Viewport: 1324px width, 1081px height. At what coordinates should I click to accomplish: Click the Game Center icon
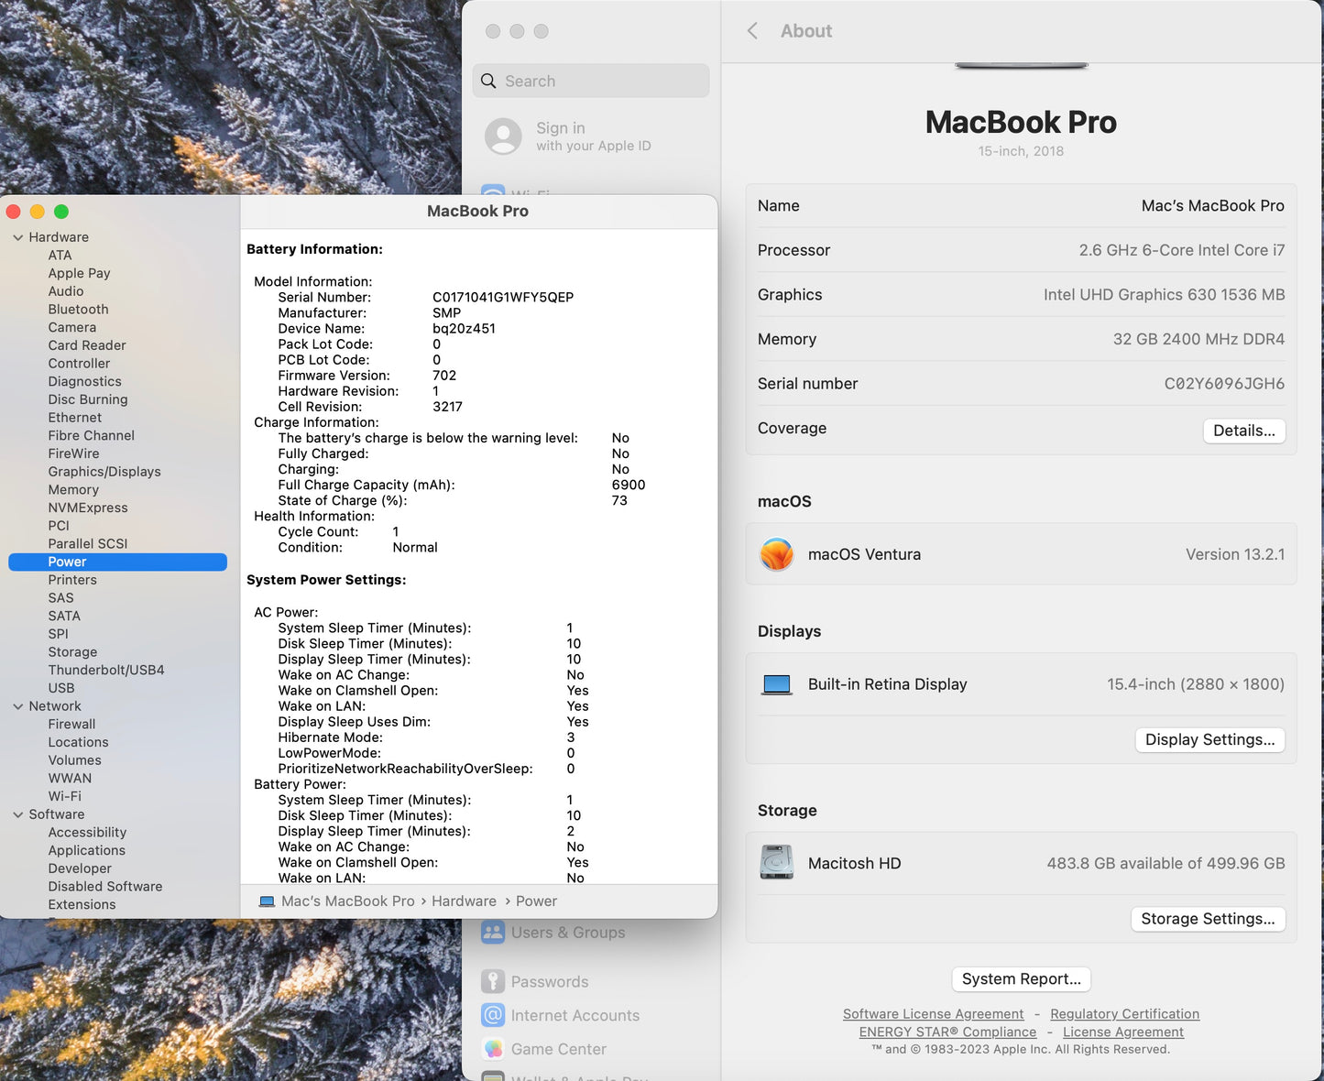pyautogui.click(x=493, y=1048)
